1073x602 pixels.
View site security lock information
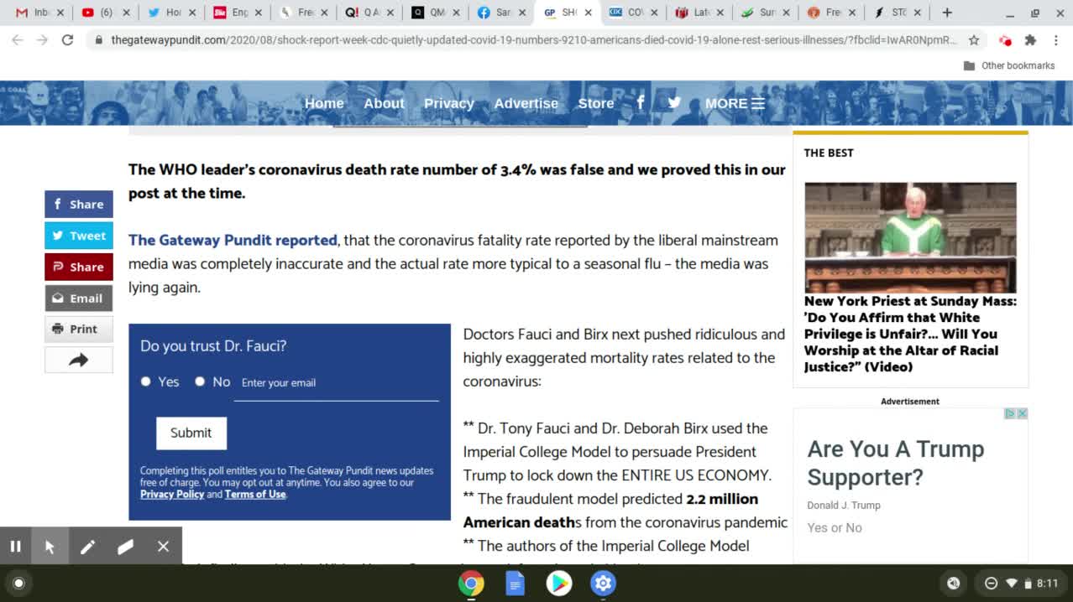point(98,39)
